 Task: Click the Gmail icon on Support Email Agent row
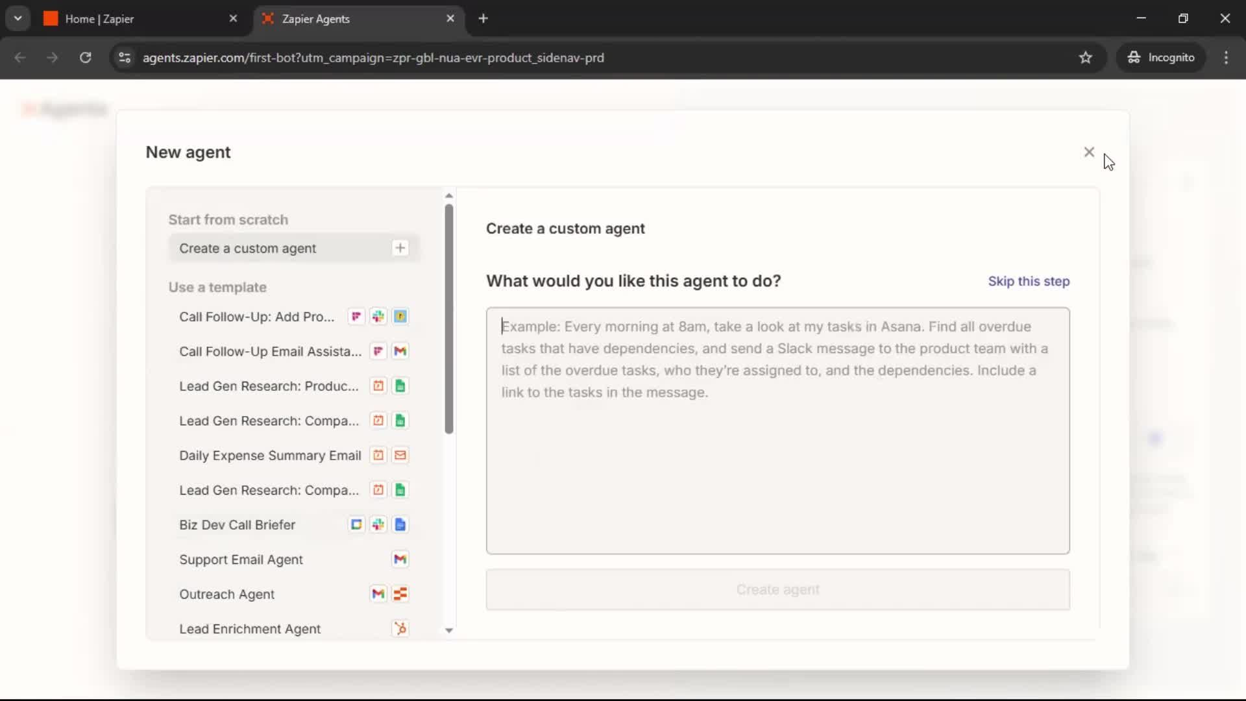(x=400, y=559)
